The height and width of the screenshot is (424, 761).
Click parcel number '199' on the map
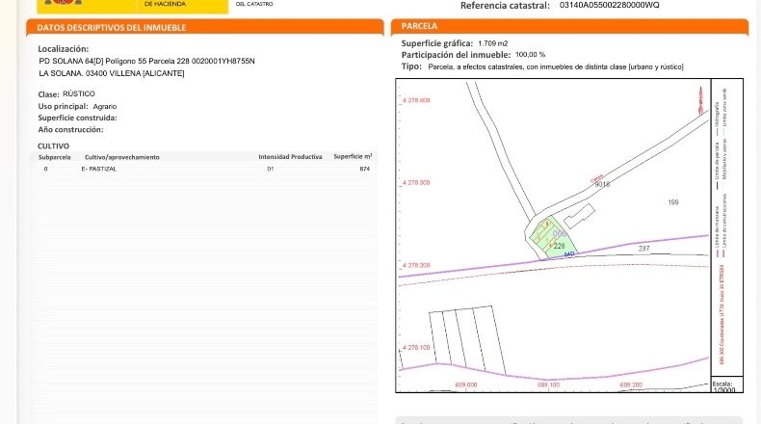point(673,202)
